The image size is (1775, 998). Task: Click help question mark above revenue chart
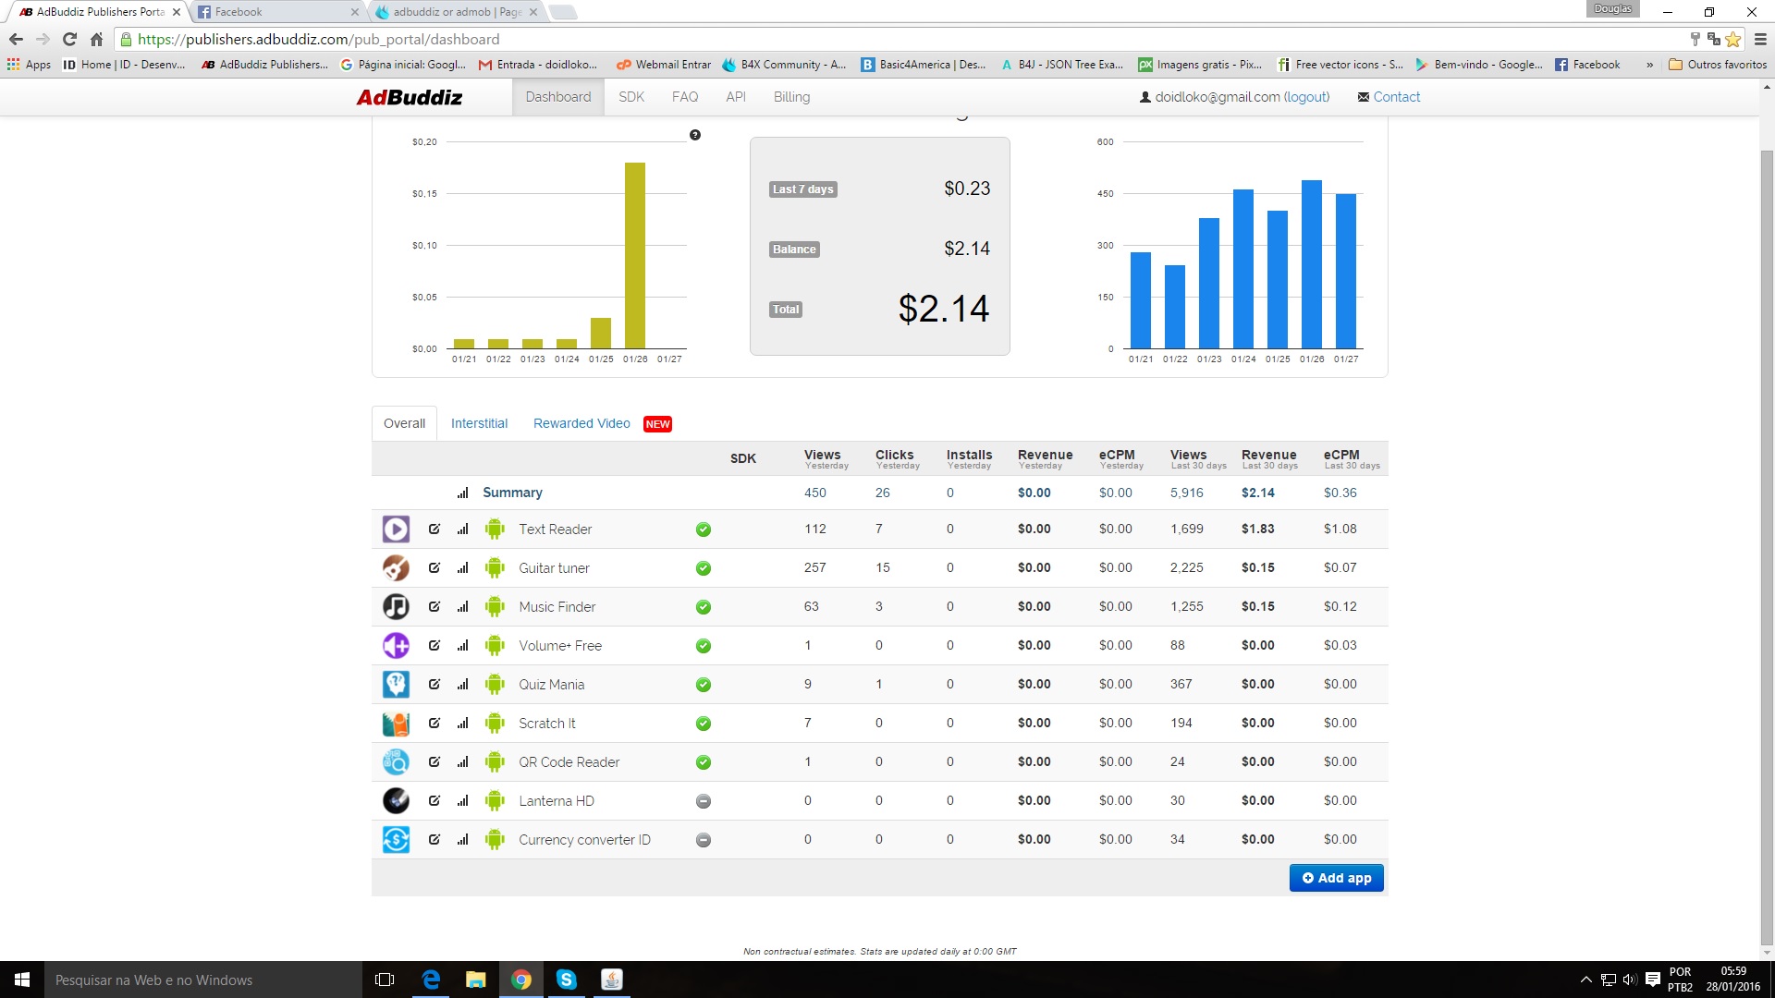point(695,135)
